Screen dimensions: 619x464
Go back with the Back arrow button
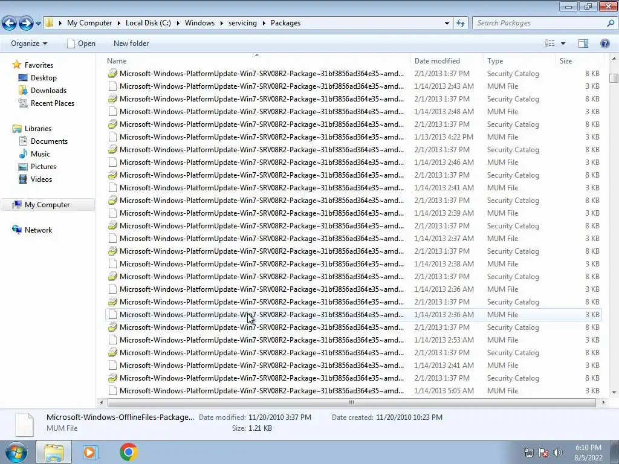pyautogui.click(x=10, y=23)
